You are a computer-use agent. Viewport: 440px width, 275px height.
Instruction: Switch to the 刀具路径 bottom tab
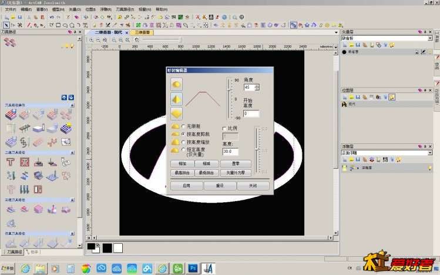[x=12, y=252]
